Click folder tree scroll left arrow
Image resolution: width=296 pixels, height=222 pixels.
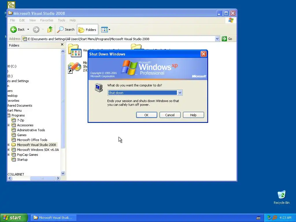coord(10,178)
